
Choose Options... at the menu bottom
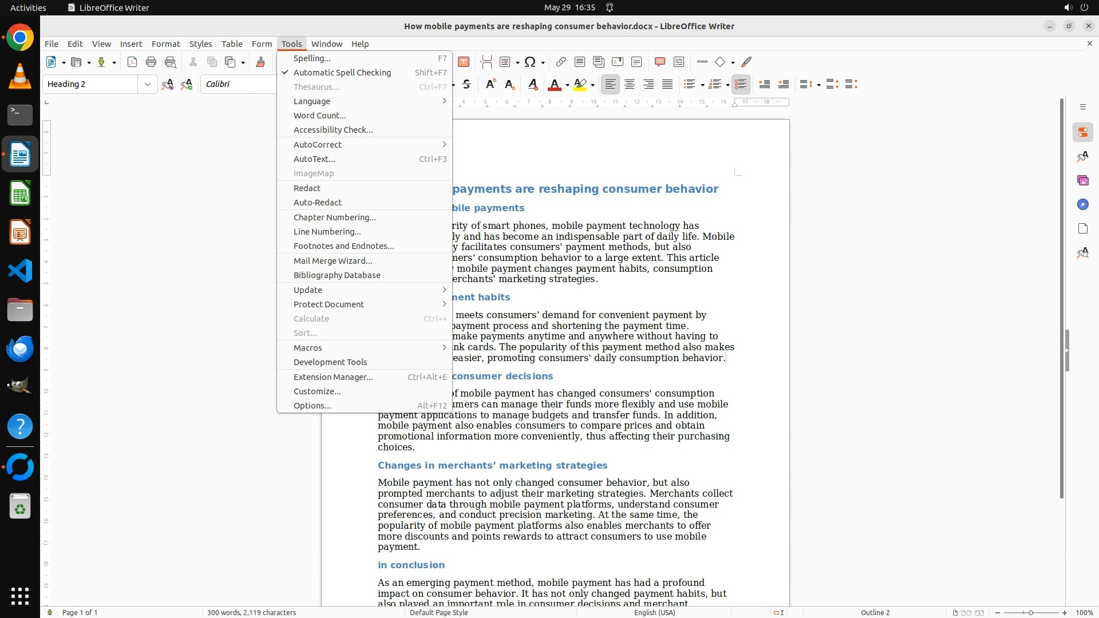point(312,406)
